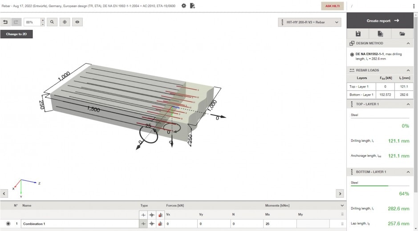Click the document copy icon
Viewport: 418px width, 231px height.
click(380, 34)
